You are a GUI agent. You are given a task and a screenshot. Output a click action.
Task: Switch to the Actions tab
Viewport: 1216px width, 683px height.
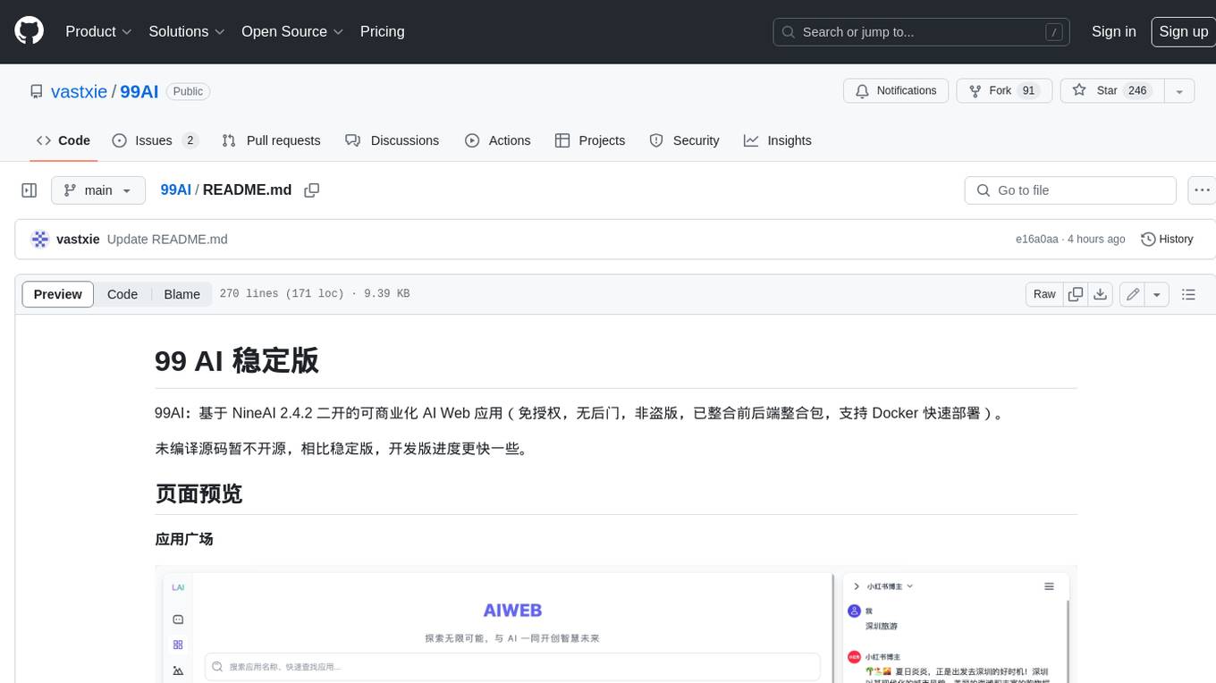(498, 140)
